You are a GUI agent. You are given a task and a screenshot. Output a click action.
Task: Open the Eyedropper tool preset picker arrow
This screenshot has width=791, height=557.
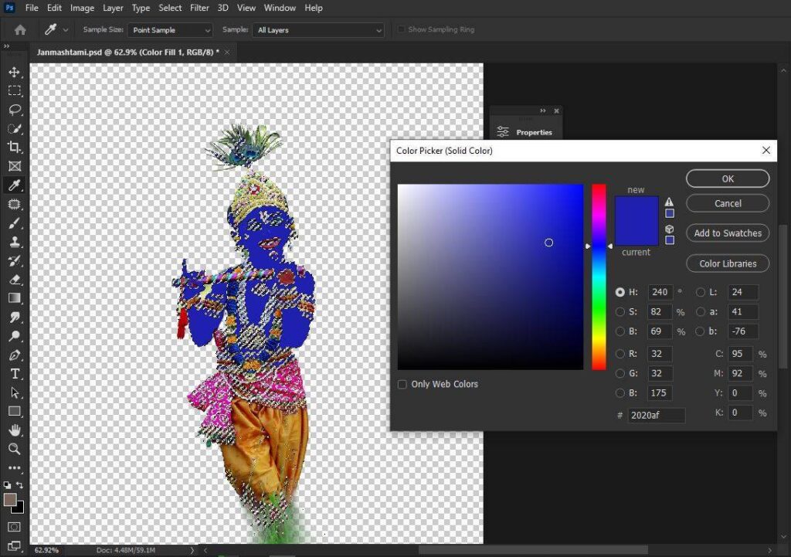(66, 30)
